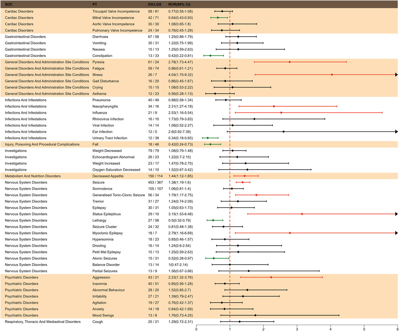Image resolution: width=399 pixels, height=331 pixels.
Task: Select the Pyrexia row label
Action: (98, 62)
